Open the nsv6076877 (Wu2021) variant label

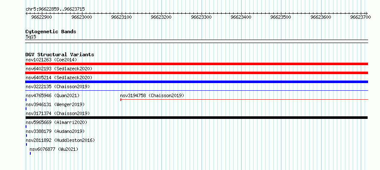pyautogui.click(x=54, y=149)
